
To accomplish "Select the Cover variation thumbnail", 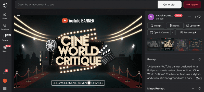I will [x=168, y=44].
